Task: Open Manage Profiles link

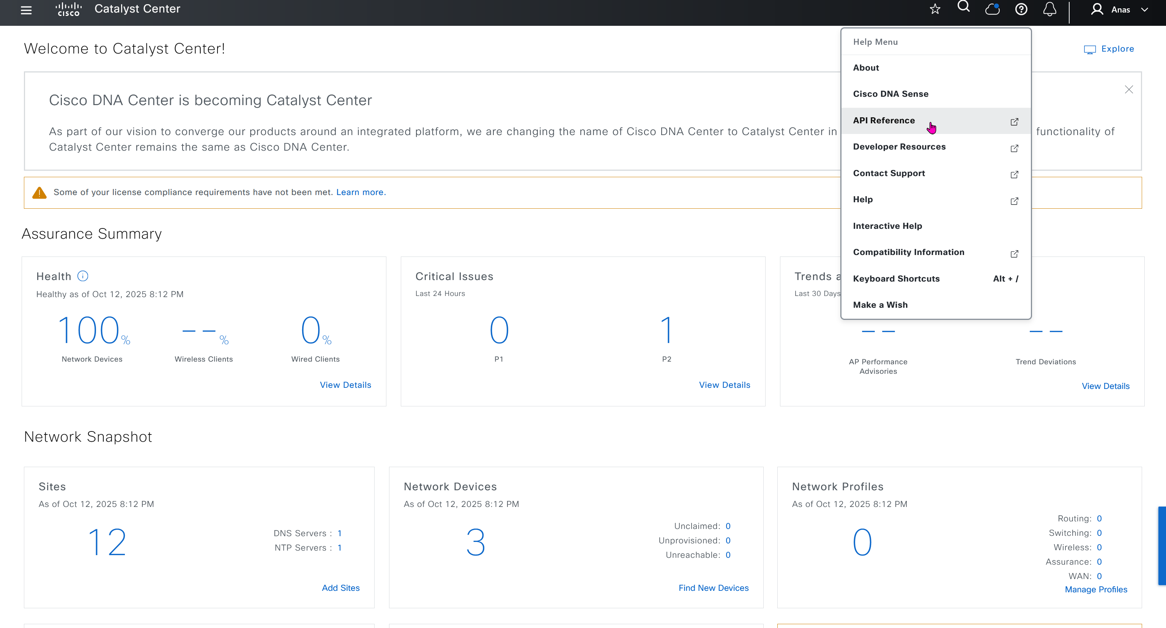Action: pos(1096,590)
